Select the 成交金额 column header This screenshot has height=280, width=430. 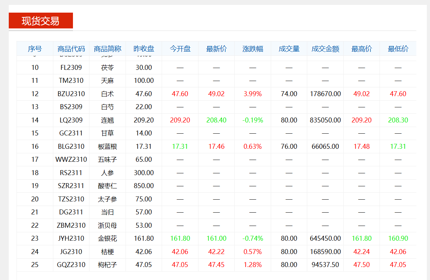pos(325,49)
